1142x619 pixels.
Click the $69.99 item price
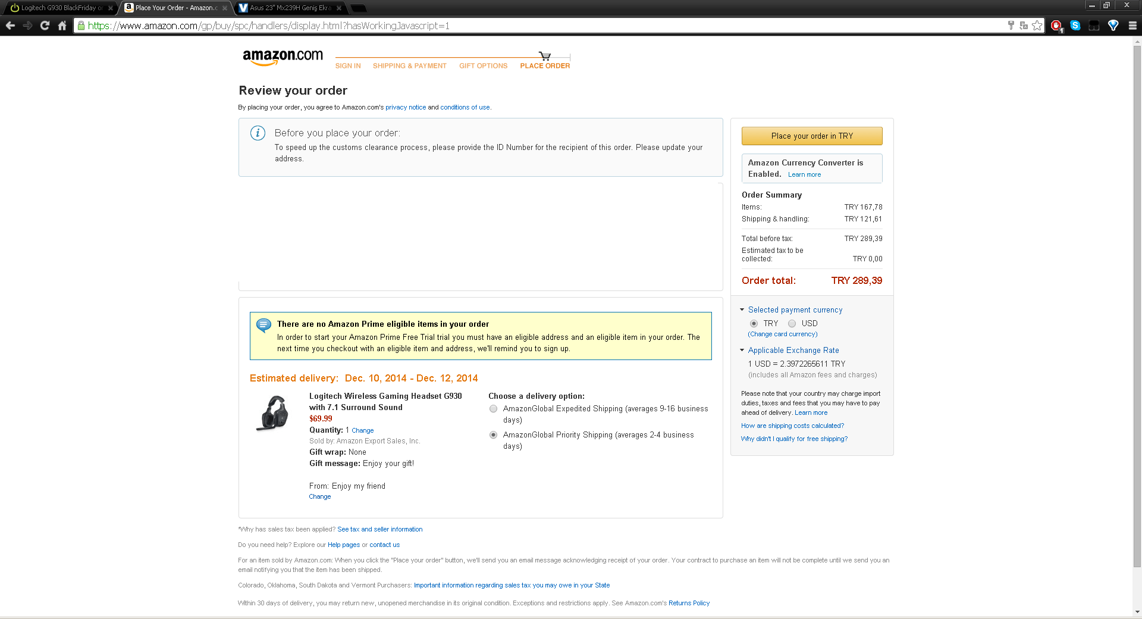pos(321,419)
